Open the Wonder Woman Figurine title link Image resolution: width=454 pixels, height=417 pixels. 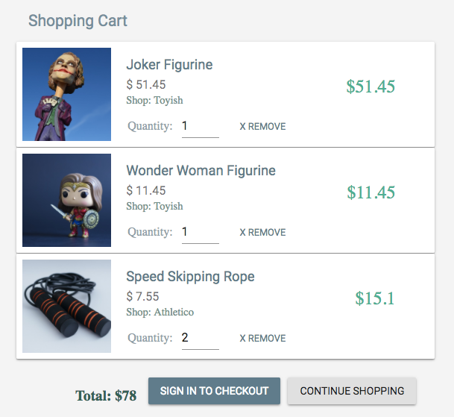coord(201,171)
